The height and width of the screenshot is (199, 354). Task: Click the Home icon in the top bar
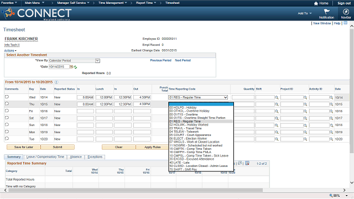316,3
